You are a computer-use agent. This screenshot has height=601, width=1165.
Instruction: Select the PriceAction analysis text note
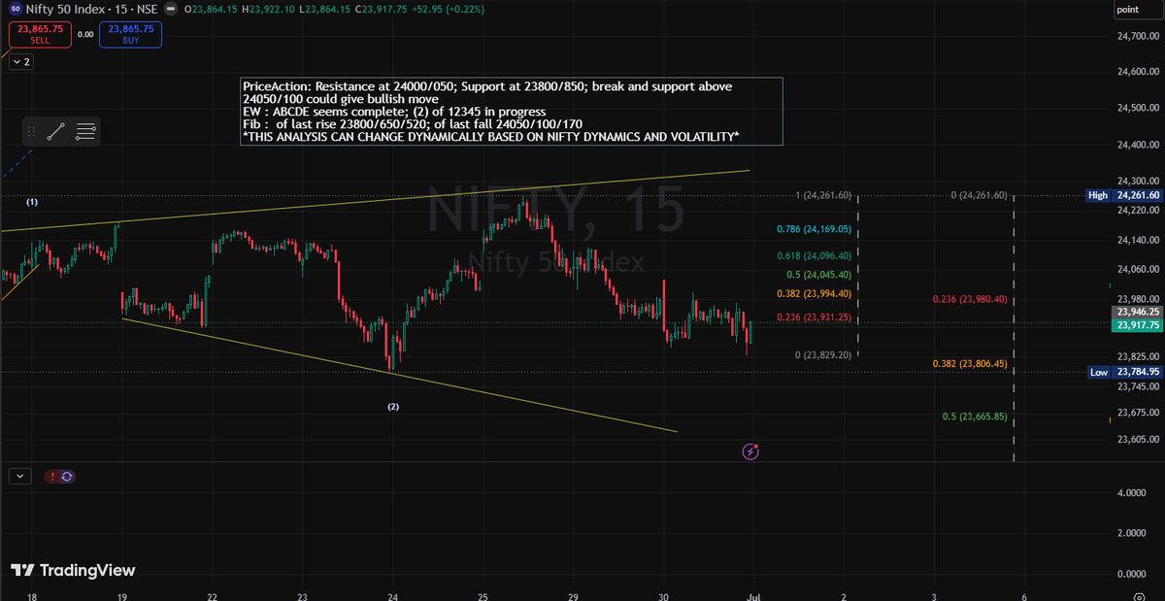coord(512,112)
